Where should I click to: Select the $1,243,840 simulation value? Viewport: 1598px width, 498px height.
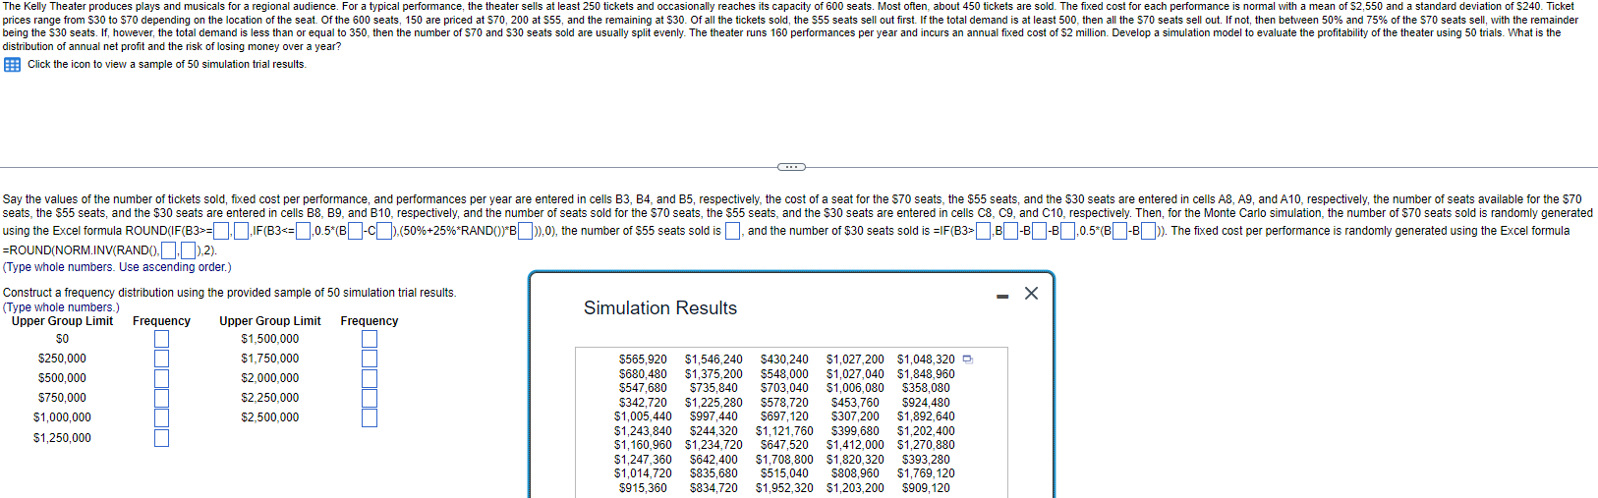pos(643,431)
